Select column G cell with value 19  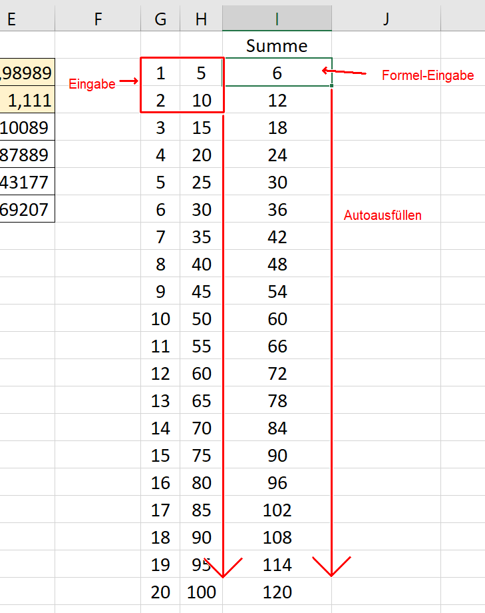tap(160, 564)
